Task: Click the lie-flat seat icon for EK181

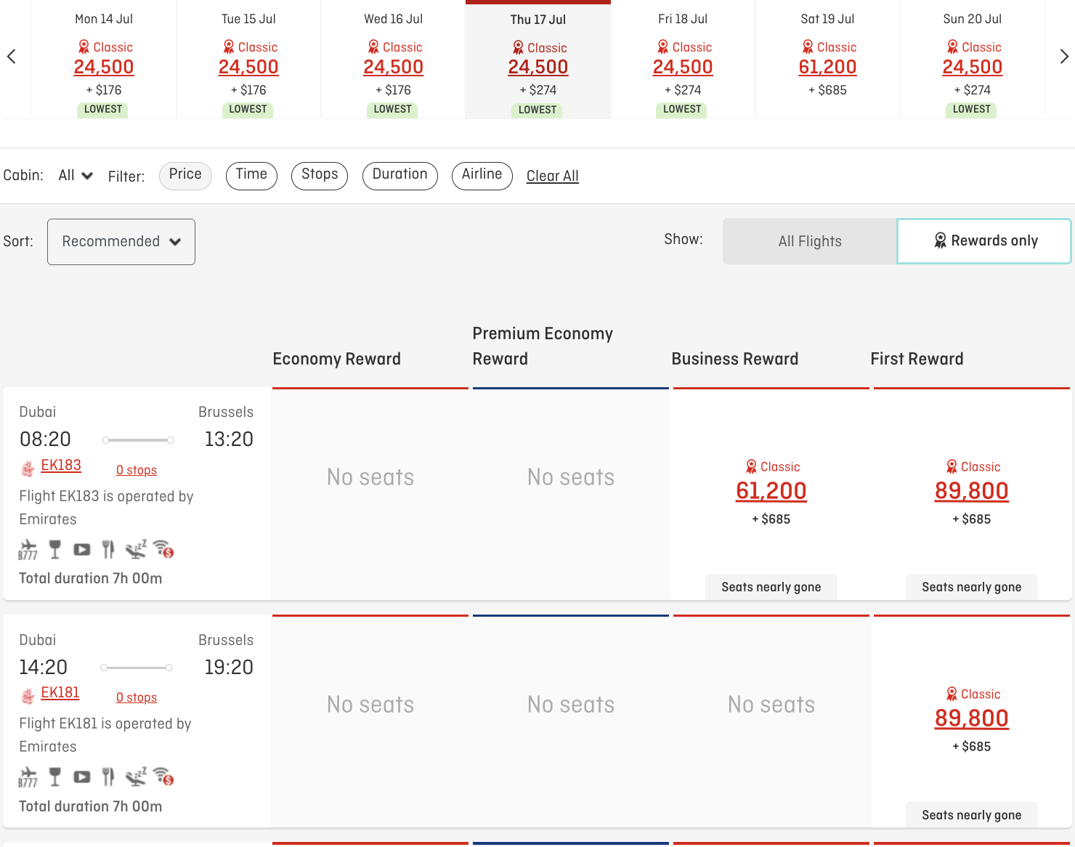Action: tap(136, 777)
